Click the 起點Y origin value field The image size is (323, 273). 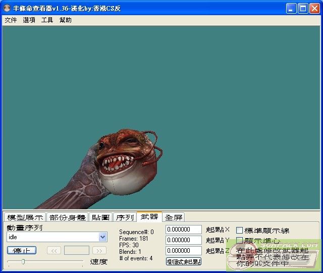(x=184, y=240)
